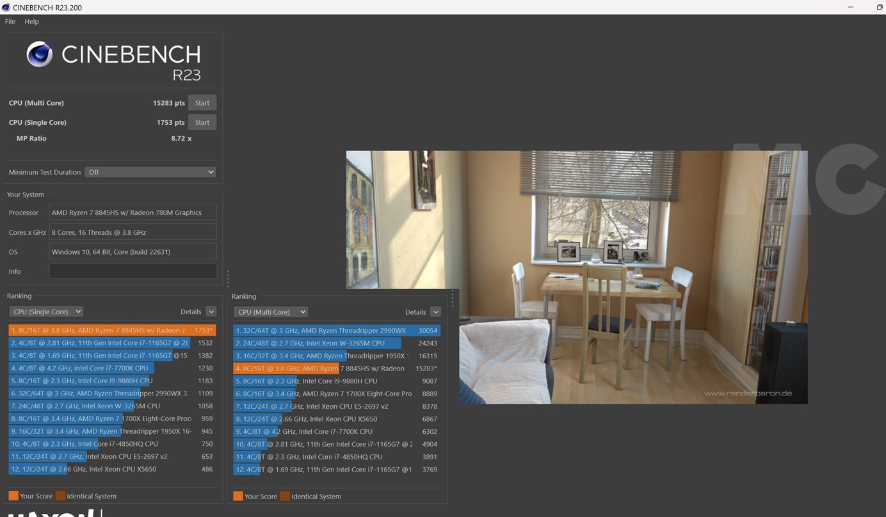The width and height of the screenshot is (886, 517).
Task: Click the Identical System legend swatch in right ranking
Action: (x=285, y=496)
